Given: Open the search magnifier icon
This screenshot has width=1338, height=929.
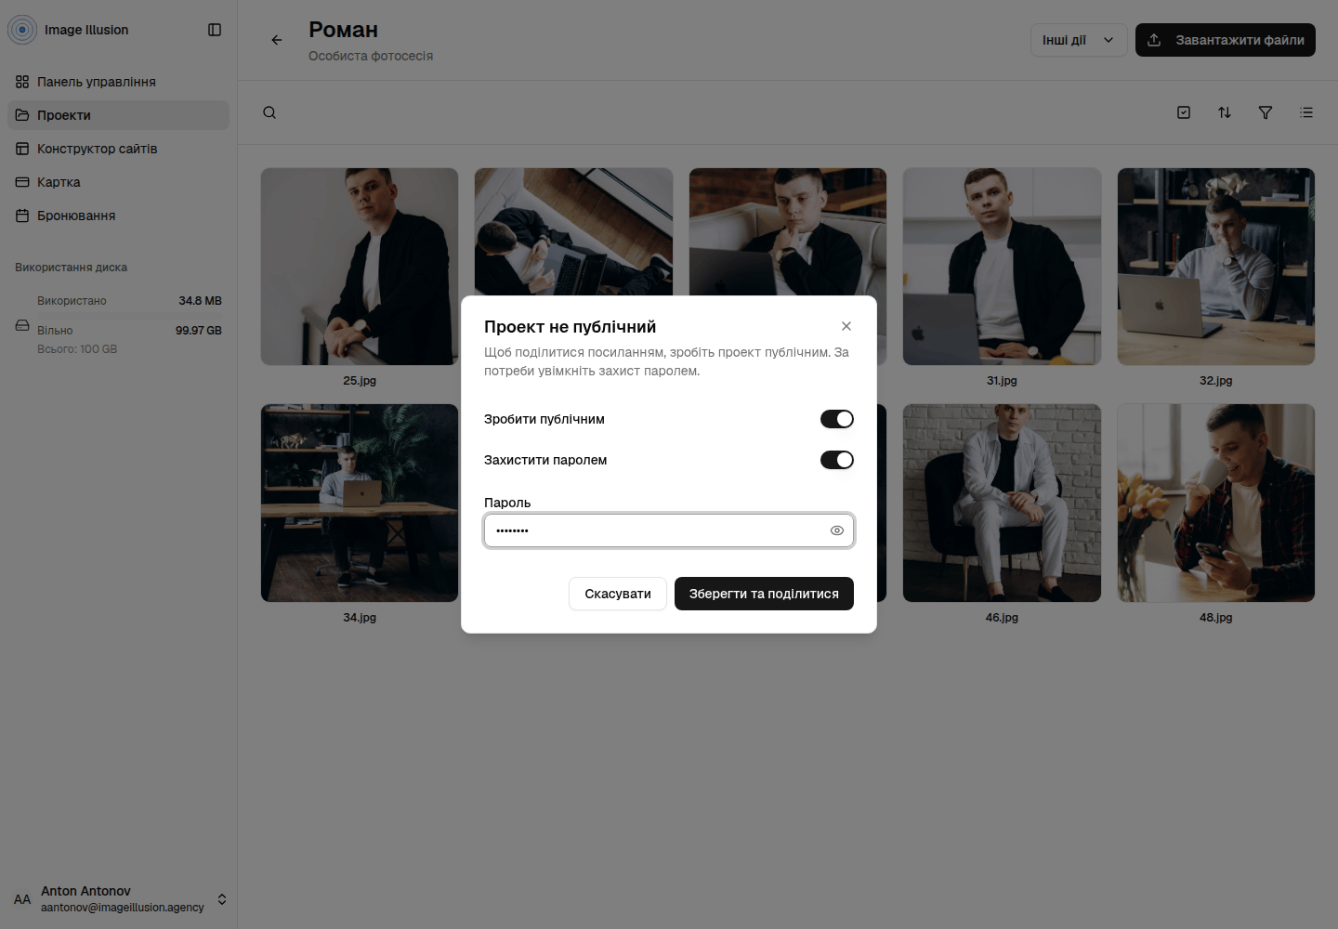Looking at the screenshot, I should coord(269,112).
